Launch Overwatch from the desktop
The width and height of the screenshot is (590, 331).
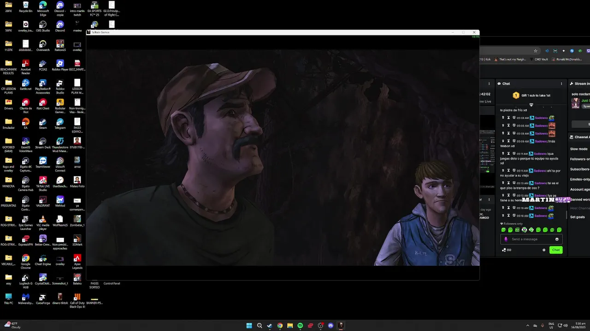(x=43, y=46)
